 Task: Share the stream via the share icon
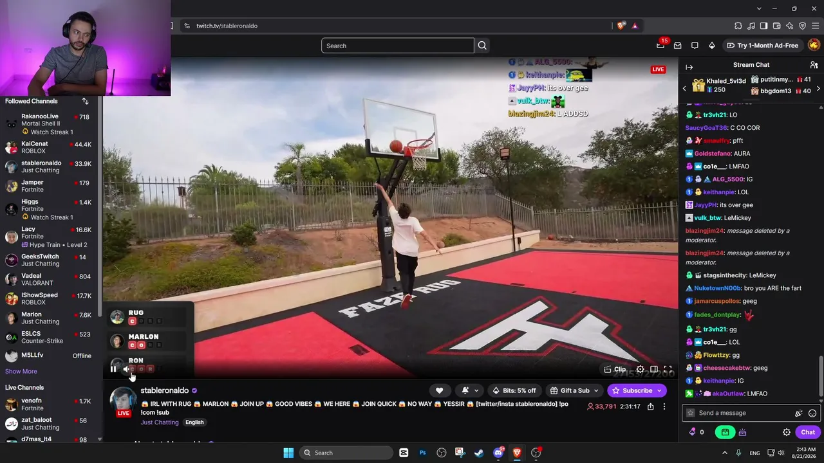(x=651, y=406)
